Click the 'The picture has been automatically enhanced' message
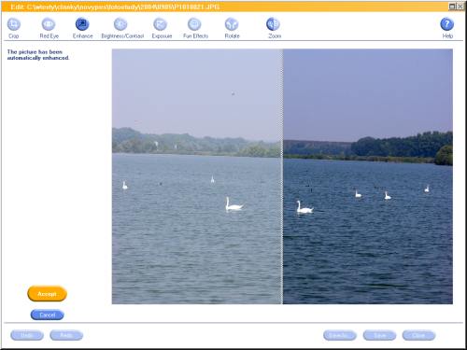Screen dimensions: 467x350 38,55
